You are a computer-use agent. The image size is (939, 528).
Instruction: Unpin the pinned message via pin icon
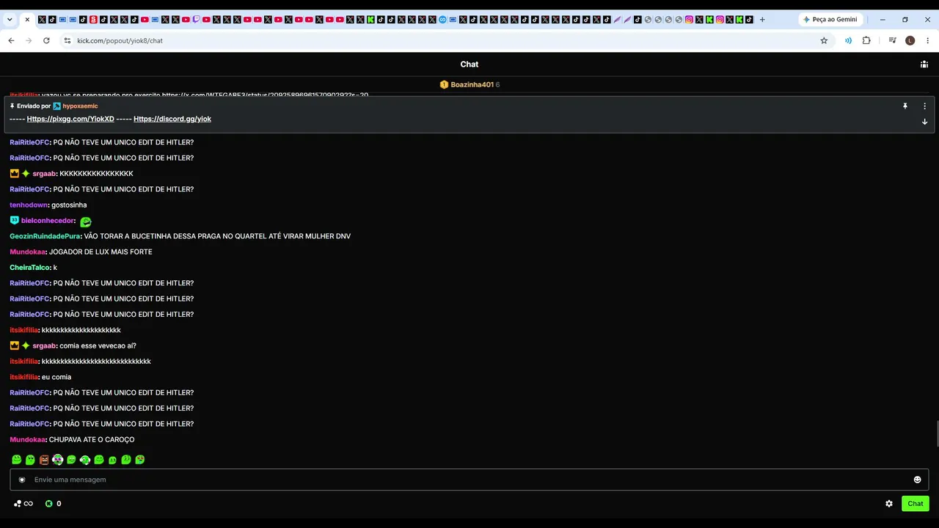[x=905, y=106]
